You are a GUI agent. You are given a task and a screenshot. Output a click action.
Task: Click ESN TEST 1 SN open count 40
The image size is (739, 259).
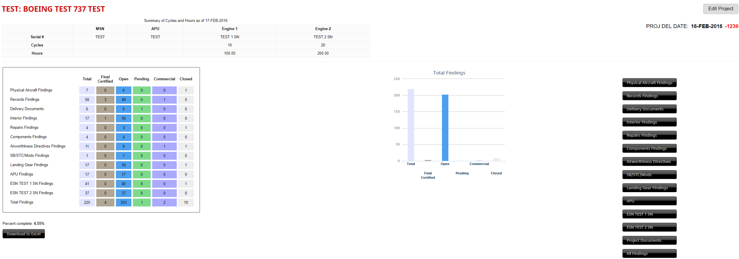pos(124,184)
